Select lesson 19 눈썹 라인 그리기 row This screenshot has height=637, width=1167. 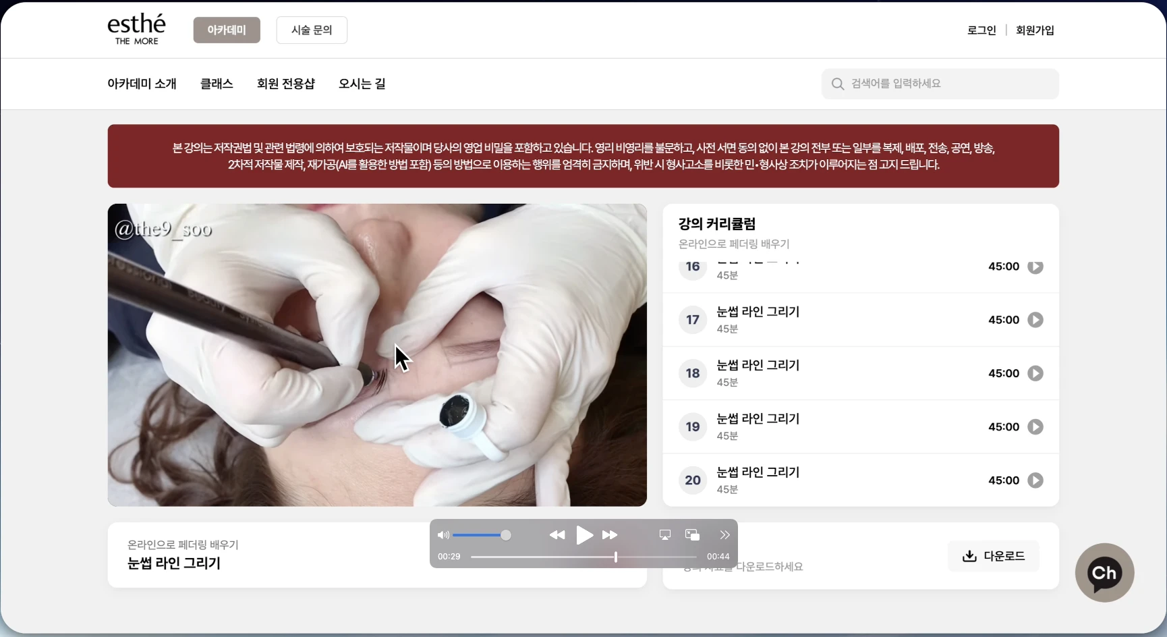(861, 426)
